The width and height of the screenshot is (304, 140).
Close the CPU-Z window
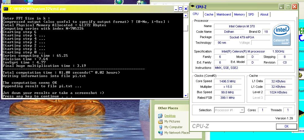[x=294, y=7]
